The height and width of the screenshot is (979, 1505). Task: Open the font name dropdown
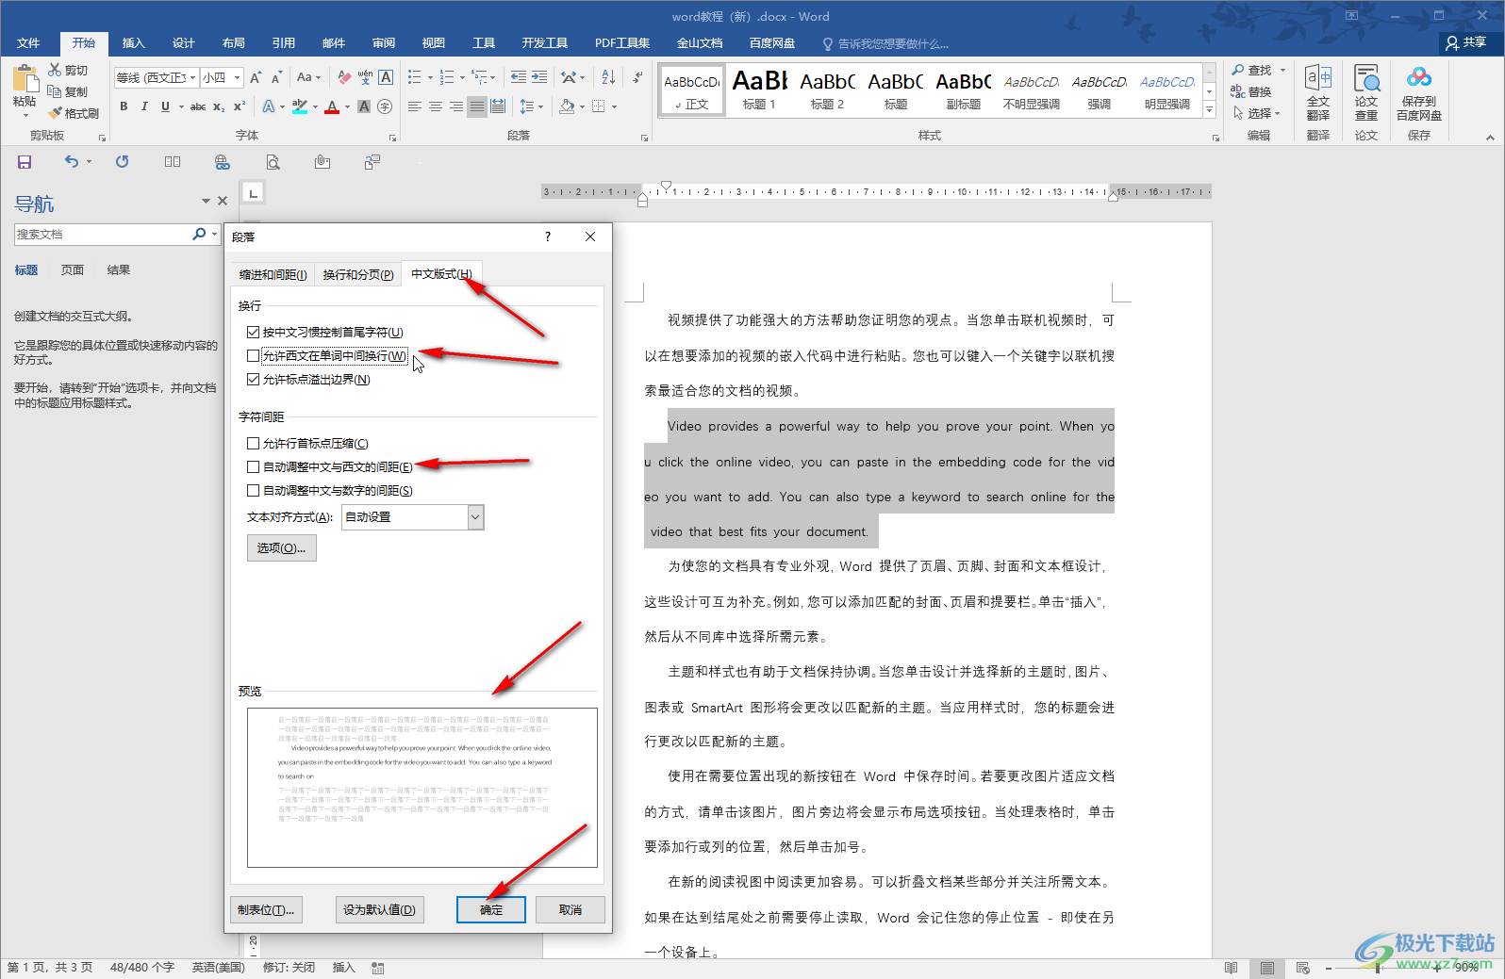[x=193, y=77]
